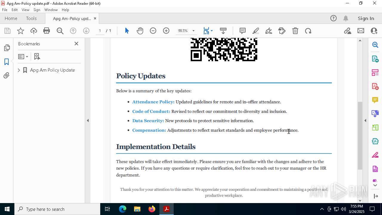
Task: Click the page number field
Action: point(100,31)
